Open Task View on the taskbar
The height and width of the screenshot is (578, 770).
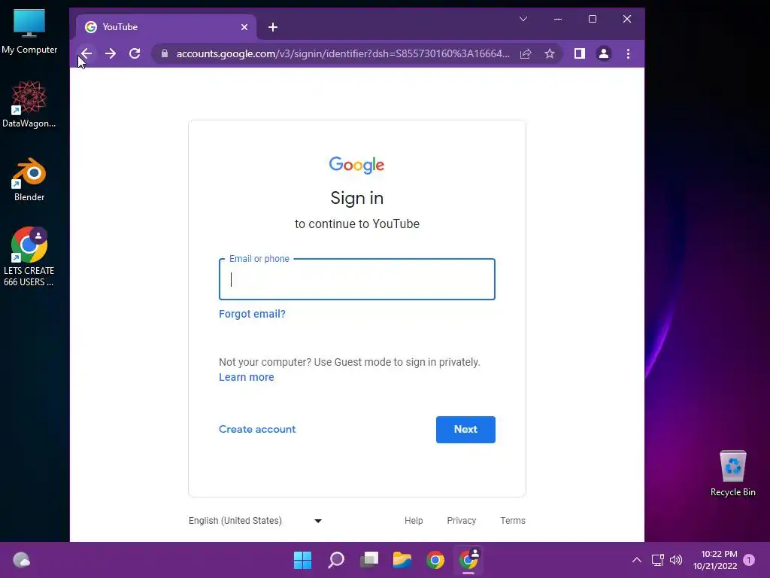tap(369, 560)
